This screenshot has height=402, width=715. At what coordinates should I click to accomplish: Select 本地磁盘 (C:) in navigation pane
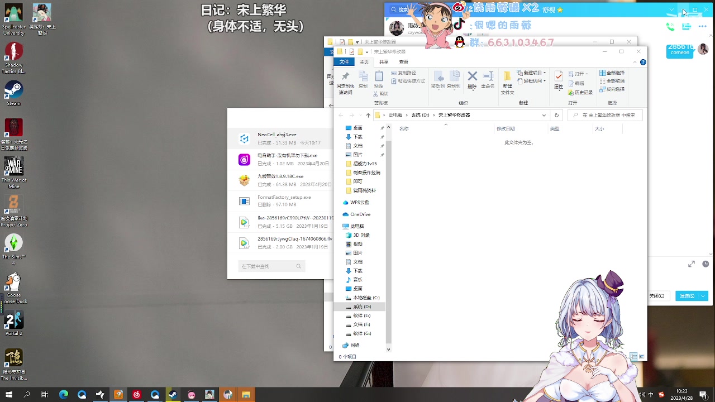pos(363,298)
